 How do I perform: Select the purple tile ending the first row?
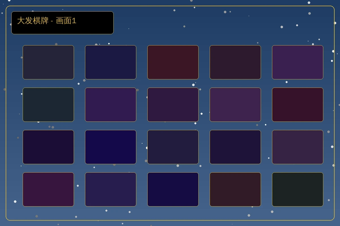(297, 62)
